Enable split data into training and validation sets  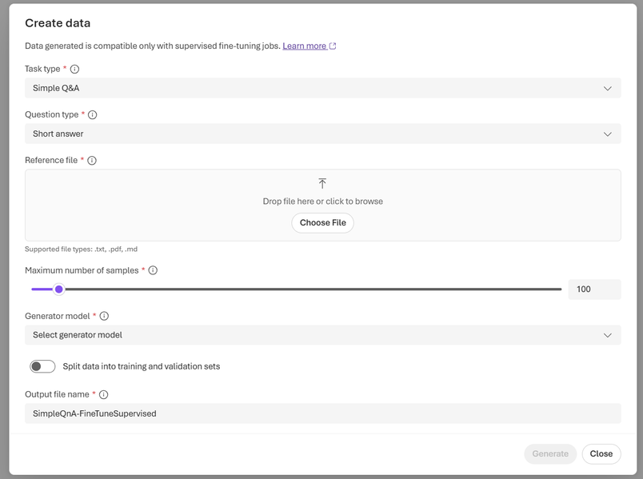43,366
